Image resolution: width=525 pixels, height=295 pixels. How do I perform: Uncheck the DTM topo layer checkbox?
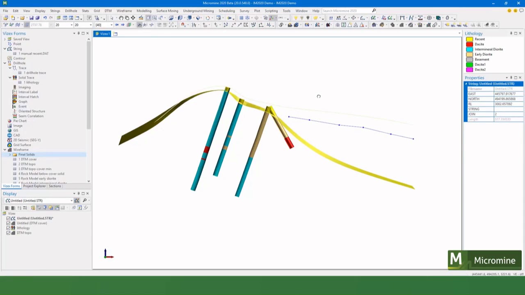pyautogui.click(x=8, y=233)
